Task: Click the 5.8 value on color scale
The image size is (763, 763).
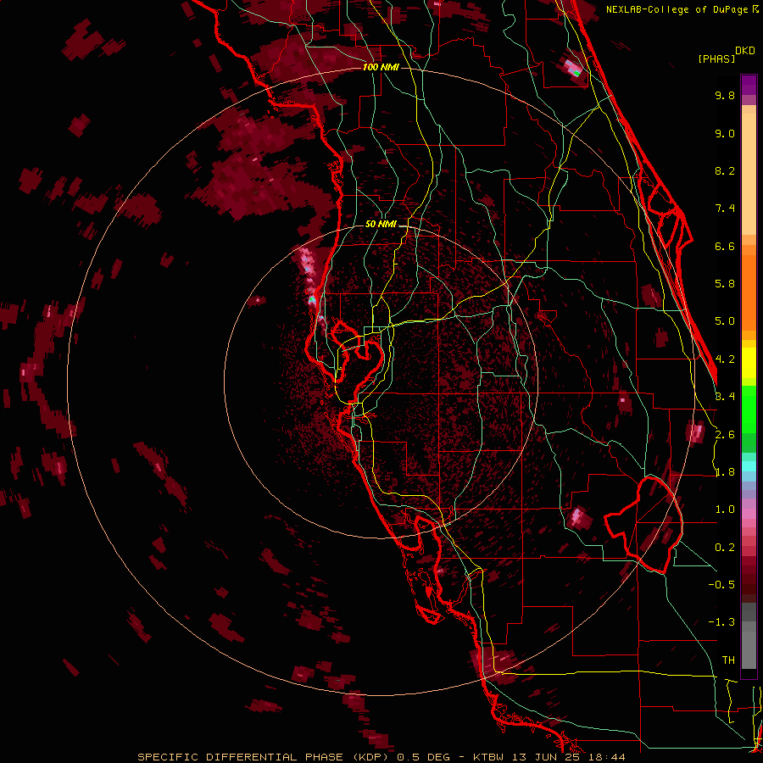Action: [x=725, y=284]
